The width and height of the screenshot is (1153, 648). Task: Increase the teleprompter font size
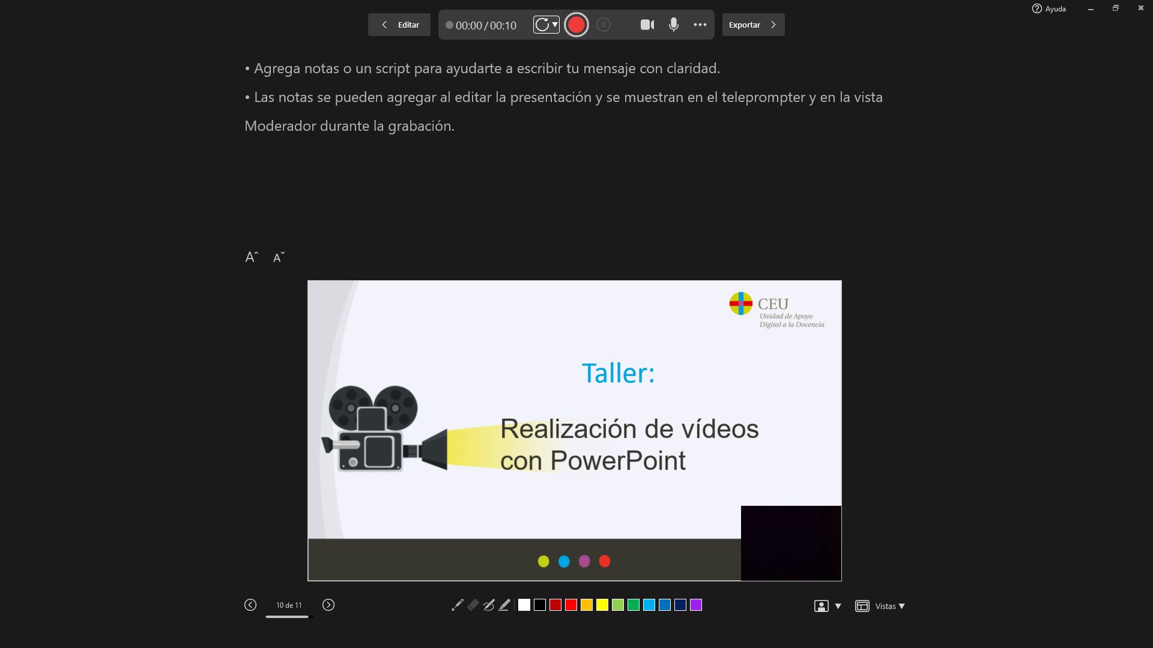252,256
